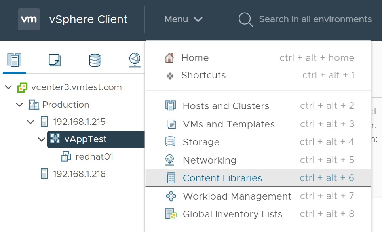Click the VMware vm logo
The width and height of the screenshot is (382, 232).
(x=29, y=19)
